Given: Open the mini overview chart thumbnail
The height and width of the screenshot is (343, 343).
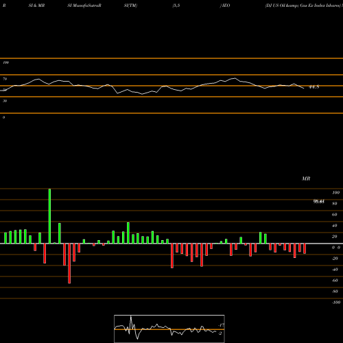Looking at the screenshot, I should 169,329.
